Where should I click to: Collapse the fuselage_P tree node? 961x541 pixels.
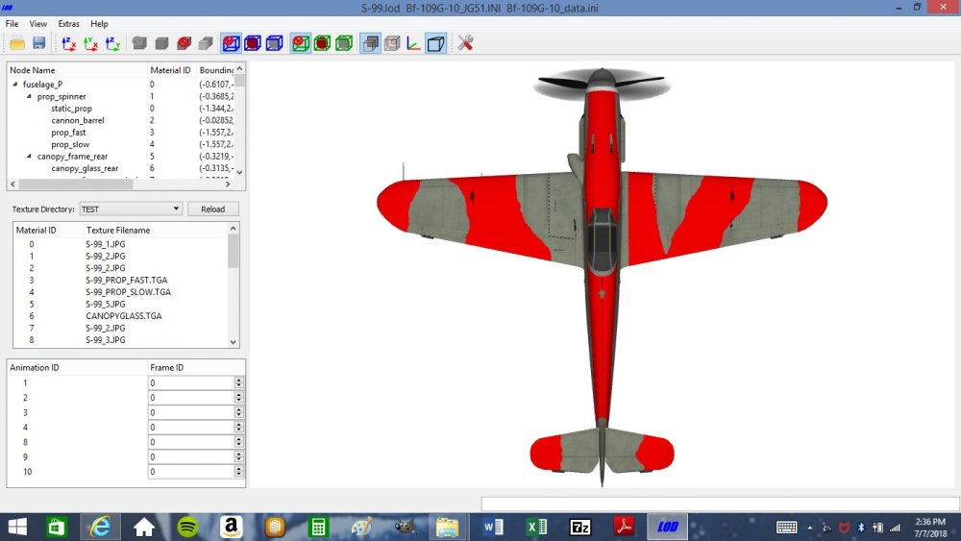14,84
